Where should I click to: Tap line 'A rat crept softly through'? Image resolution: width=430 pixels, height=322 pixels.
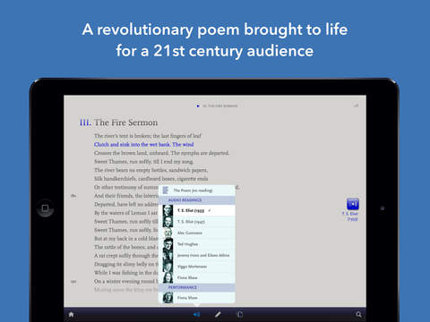[126, 256]
